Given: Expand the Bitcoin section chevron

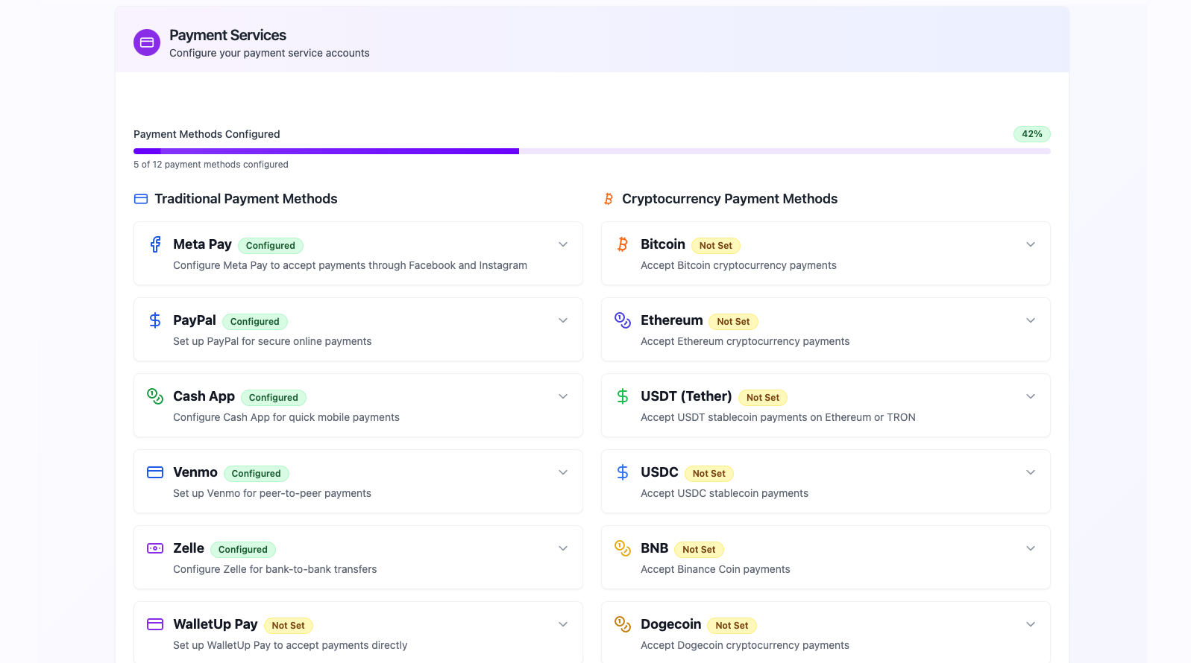Looking at the screenshot, I should (1031, 244).
